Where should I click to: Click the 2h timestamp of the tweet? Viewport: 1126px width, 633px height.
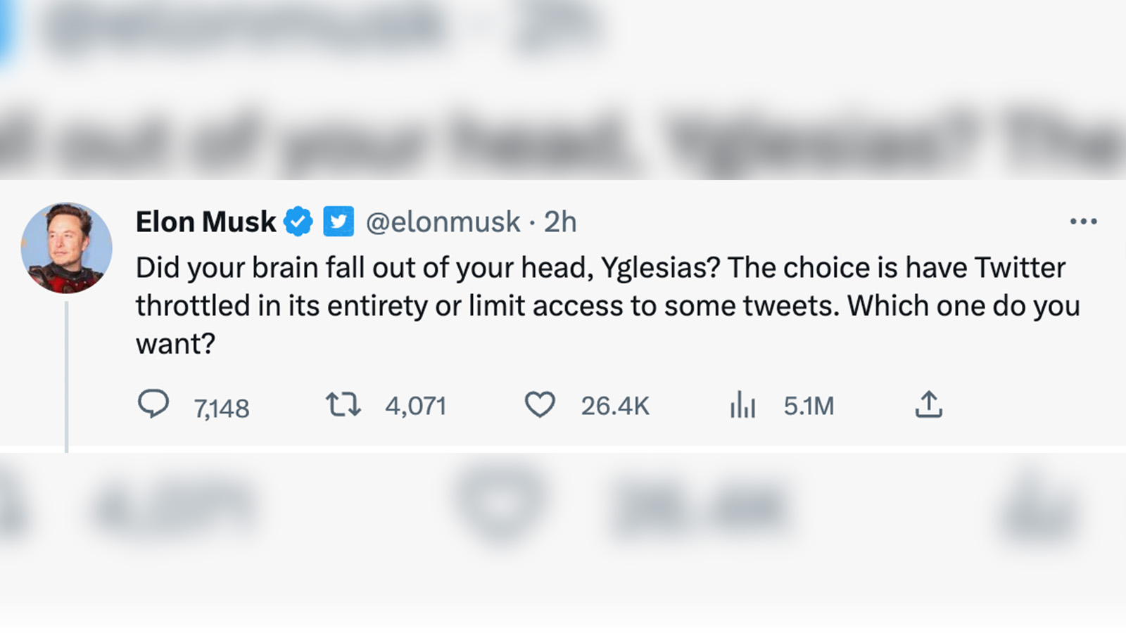[560, 222]
